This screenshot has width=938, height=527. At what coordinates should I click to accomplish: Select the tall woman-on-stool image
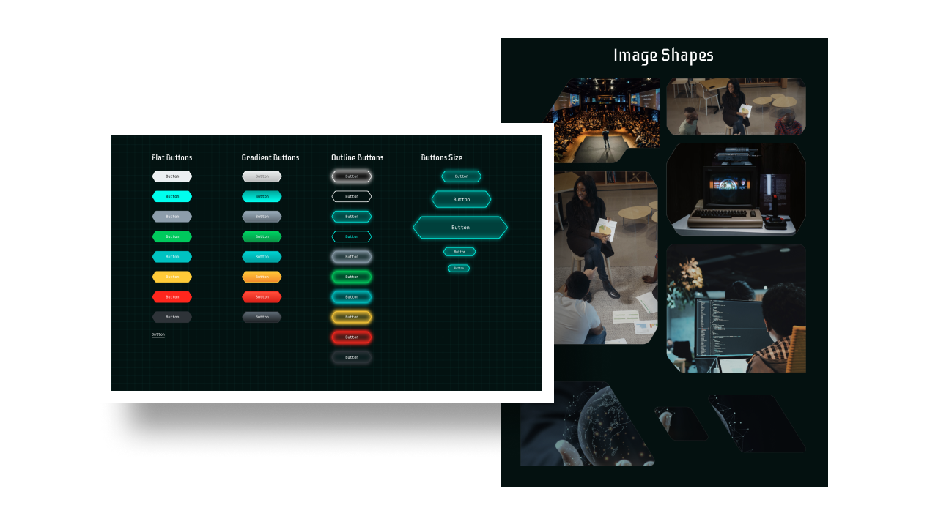coord(605,258)
